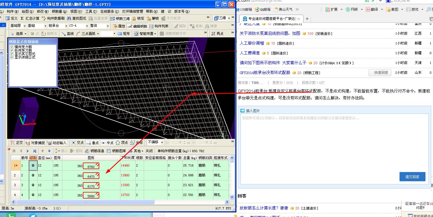
Task: Select the 直线 line drawing tool
Action: click(x=68, y=34)
